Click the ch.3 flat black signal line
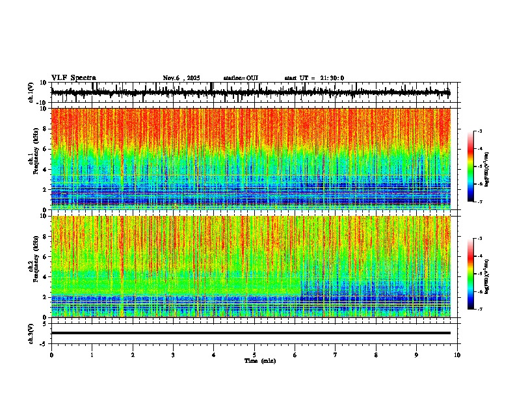 pos(250,333)
